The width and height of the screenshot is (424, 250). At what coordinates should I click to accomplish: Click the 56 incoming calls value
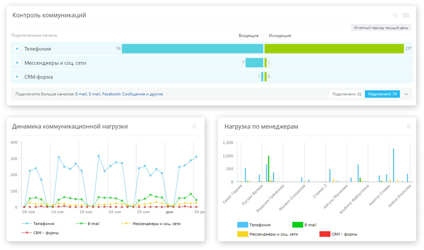pos(118,48)
